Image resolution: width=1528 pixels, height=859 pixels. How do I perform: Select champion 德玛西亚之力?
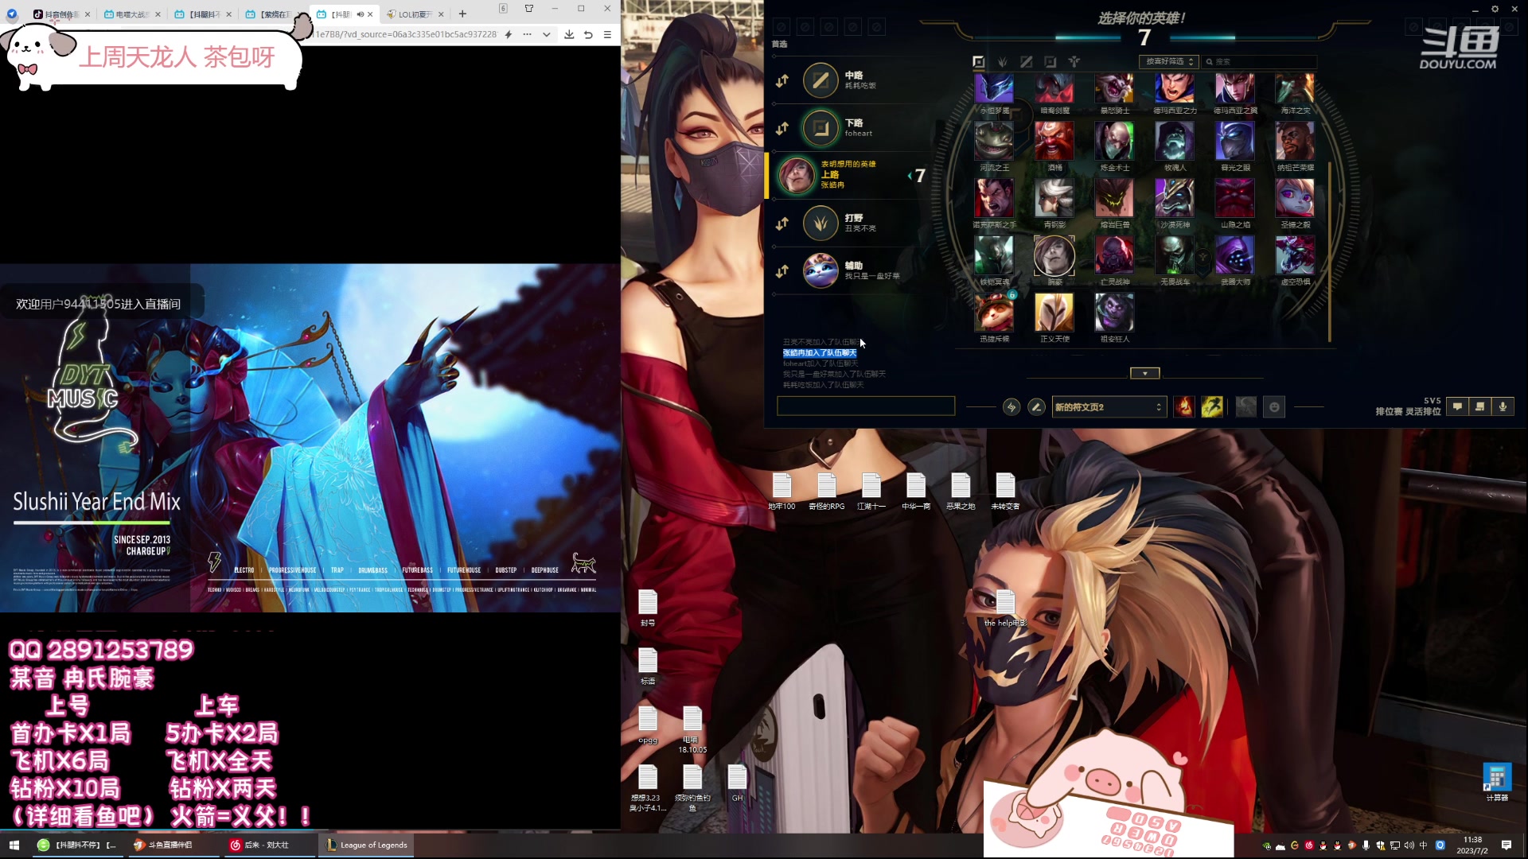pos(1175,89)
